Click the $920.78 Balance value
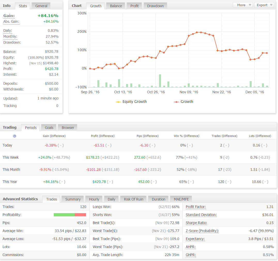Viewport: 278px width, 261px height. point(52,52)
